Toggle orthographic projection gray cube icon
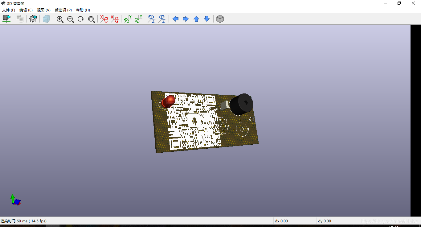Viewport: 421px width, 227px height. [x=220, y=19]
